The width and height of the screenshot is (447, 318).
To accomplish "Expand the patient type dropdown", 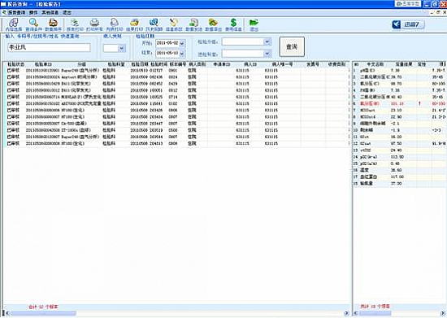I will (x=122, y=48).
